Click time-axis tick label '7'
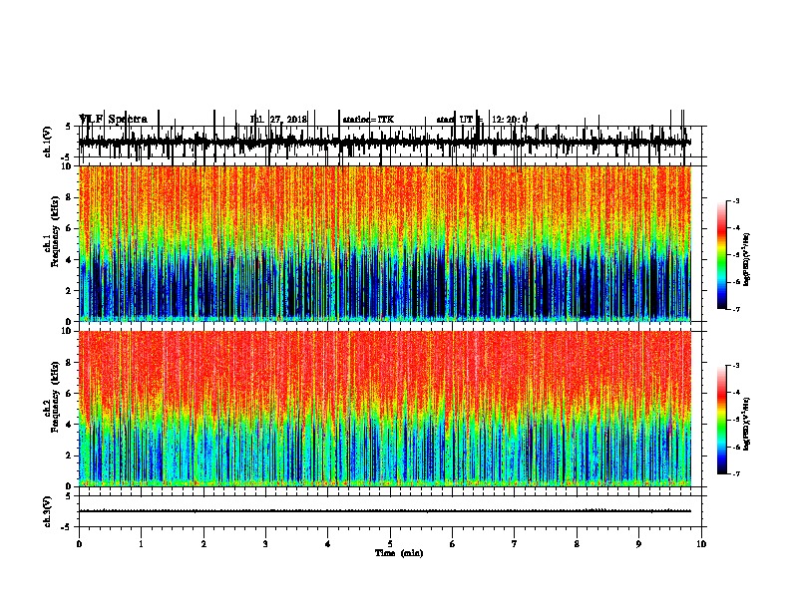 pos(515,544)
